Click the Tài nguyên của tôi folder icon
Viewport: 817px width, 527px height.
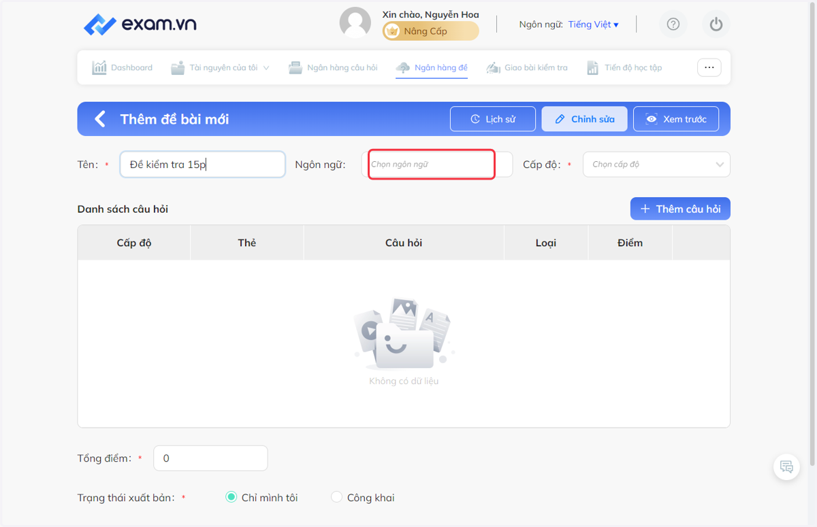point(178,67)
